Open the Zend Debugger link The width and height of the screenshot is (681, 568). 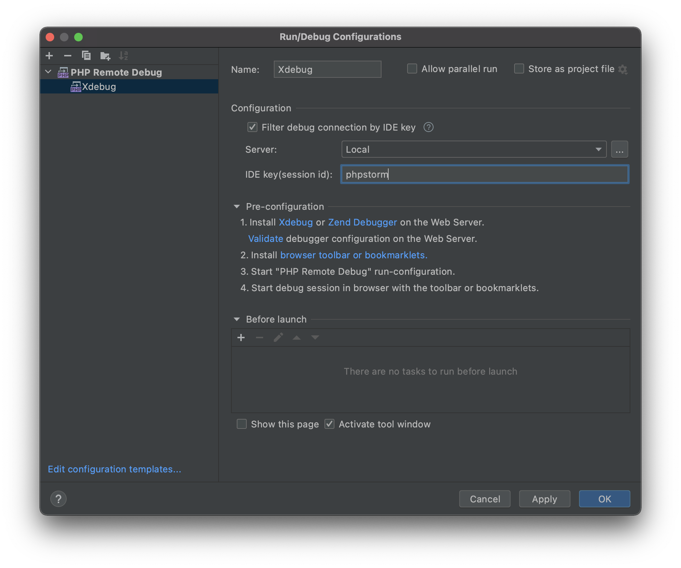pos(362,222)
